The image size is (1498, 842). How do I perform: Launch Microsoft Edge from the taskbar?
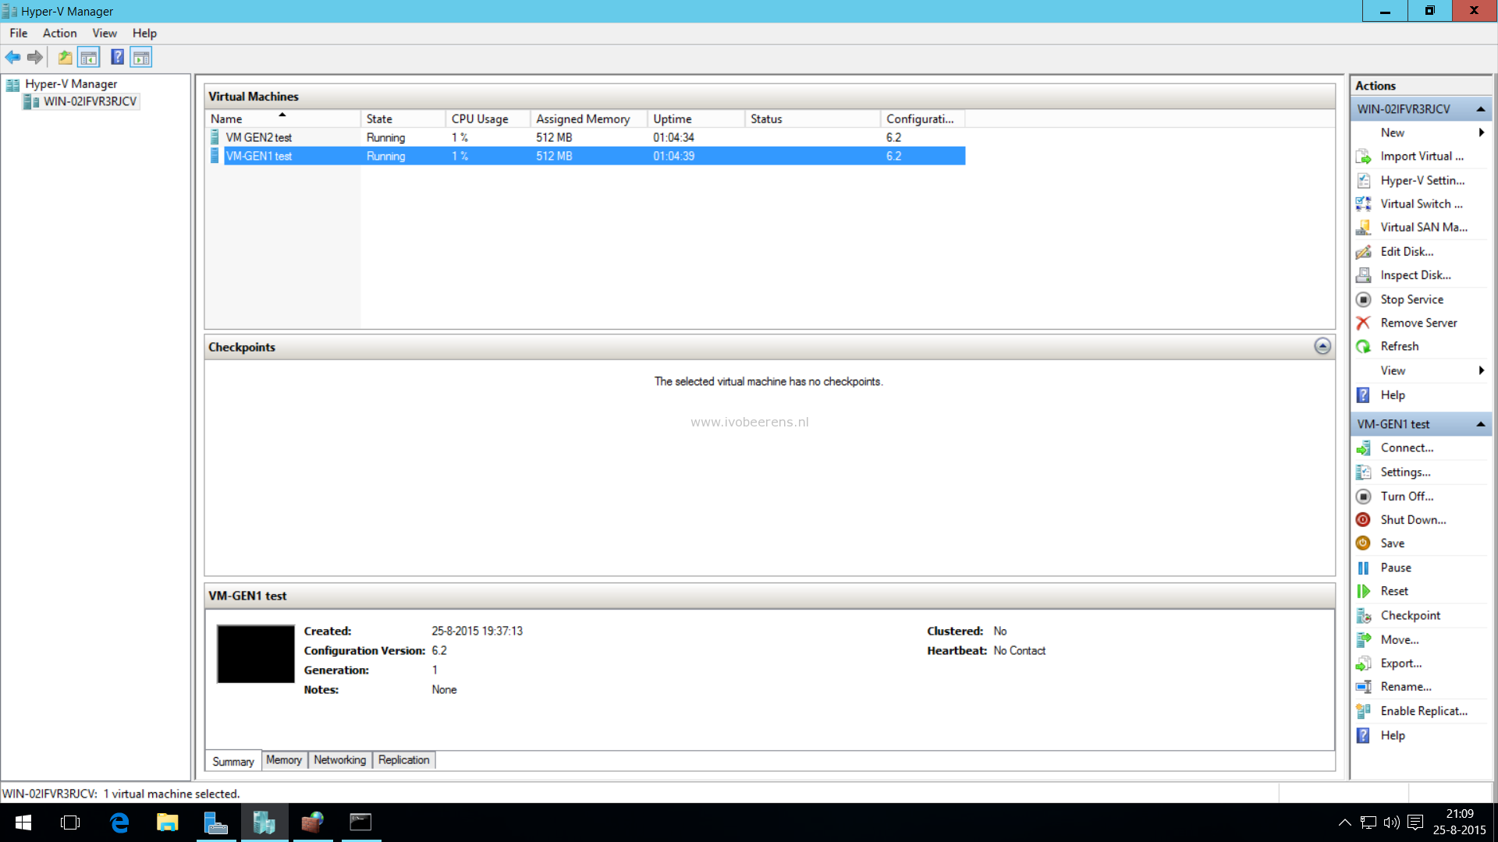119,823
